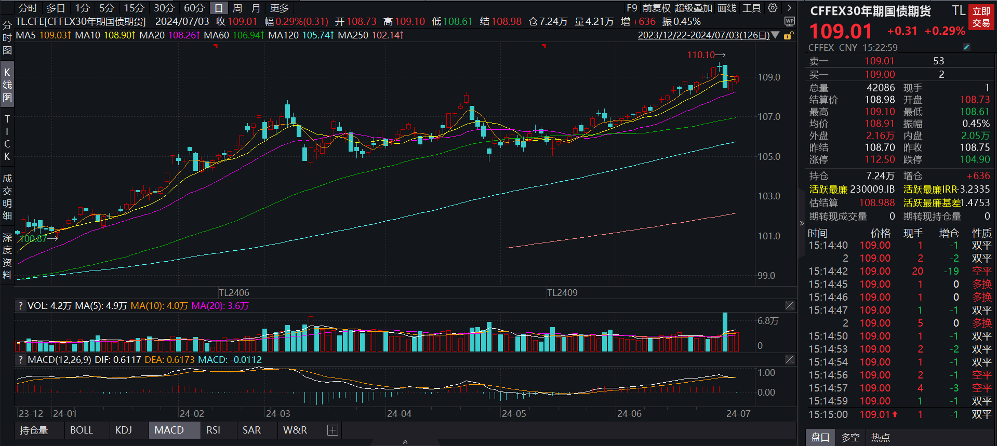Screen dimensions: 997x446
Task: Open the date range dropdown
Action: tap(776, 35)
